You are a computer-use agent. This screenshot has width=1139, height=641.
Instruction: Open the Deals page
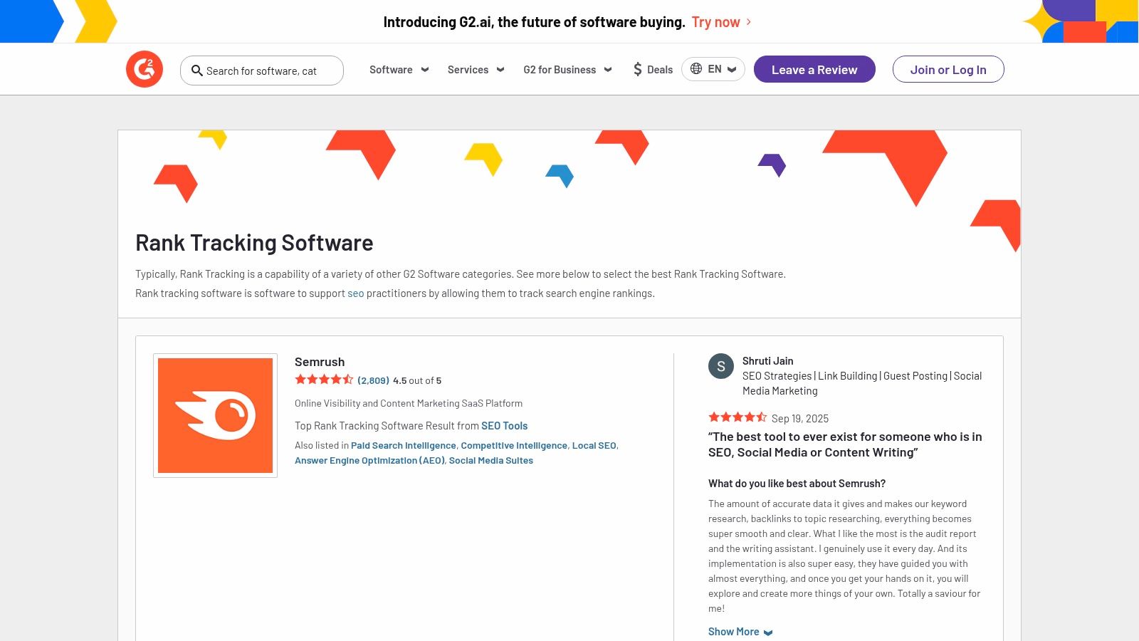coord(653,70)
